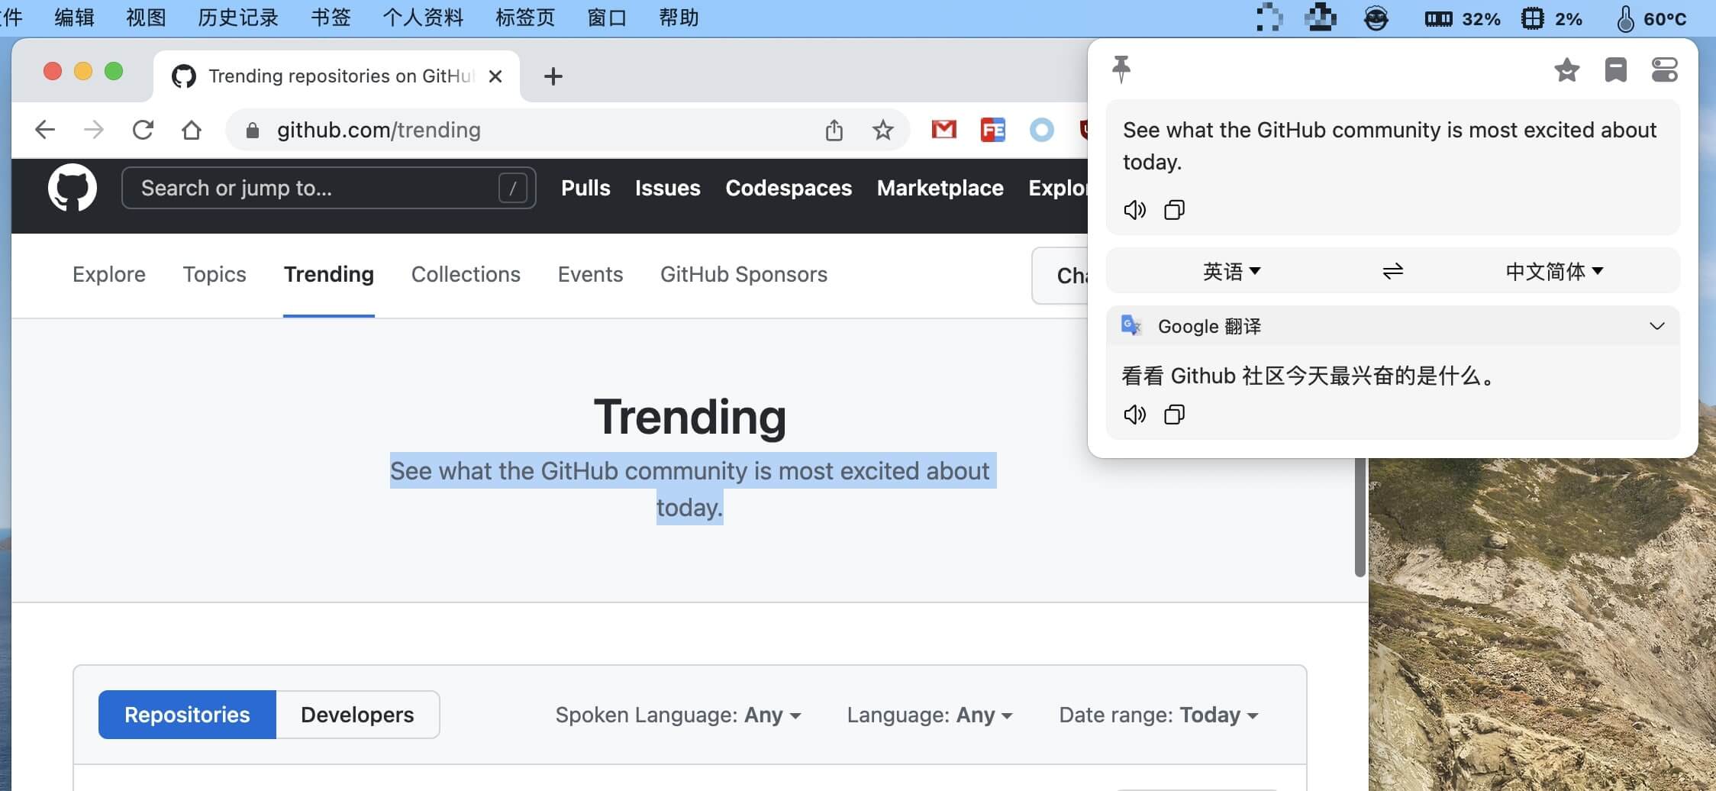Open the bookmark icon in translator popup
This screenshot has width=1716, height=791.
pyautogui.click(x=1615, y=70)
